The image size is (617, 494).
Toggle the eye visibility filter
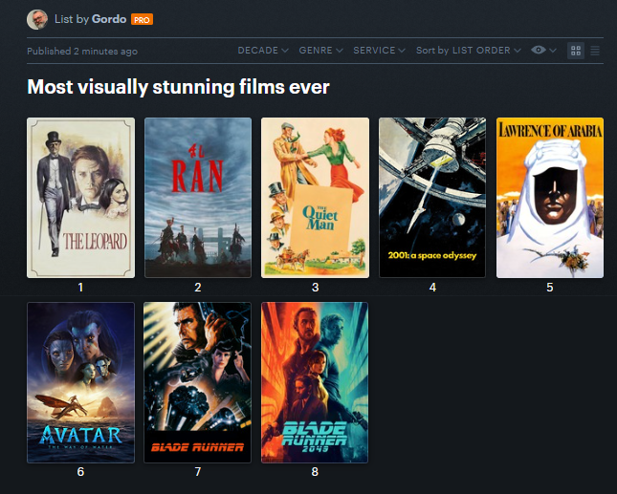539,50
